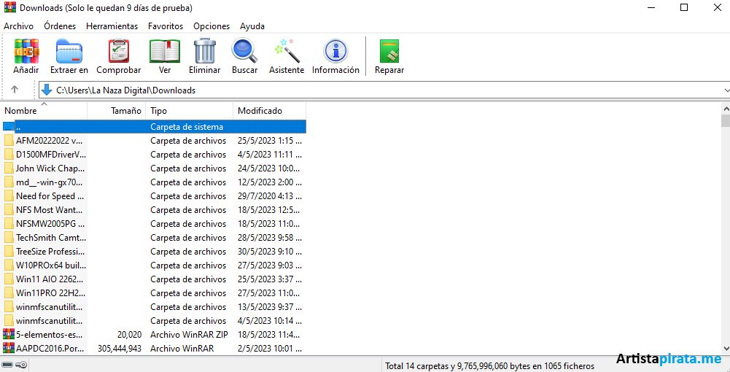Click the Downloads path input field
Viewport: 730px width, 372px height.
(x=384, y=90)
